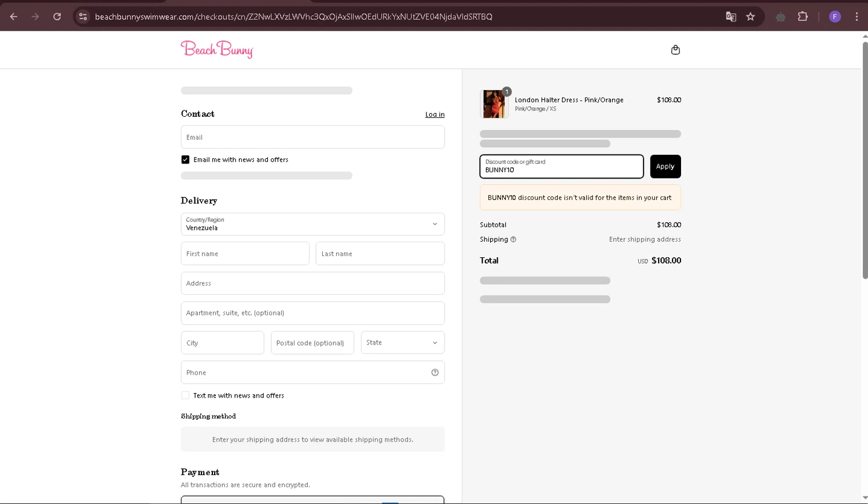Open the translate page icon
The height and width of the screenshot is (504, 868).
coord(731,17)
